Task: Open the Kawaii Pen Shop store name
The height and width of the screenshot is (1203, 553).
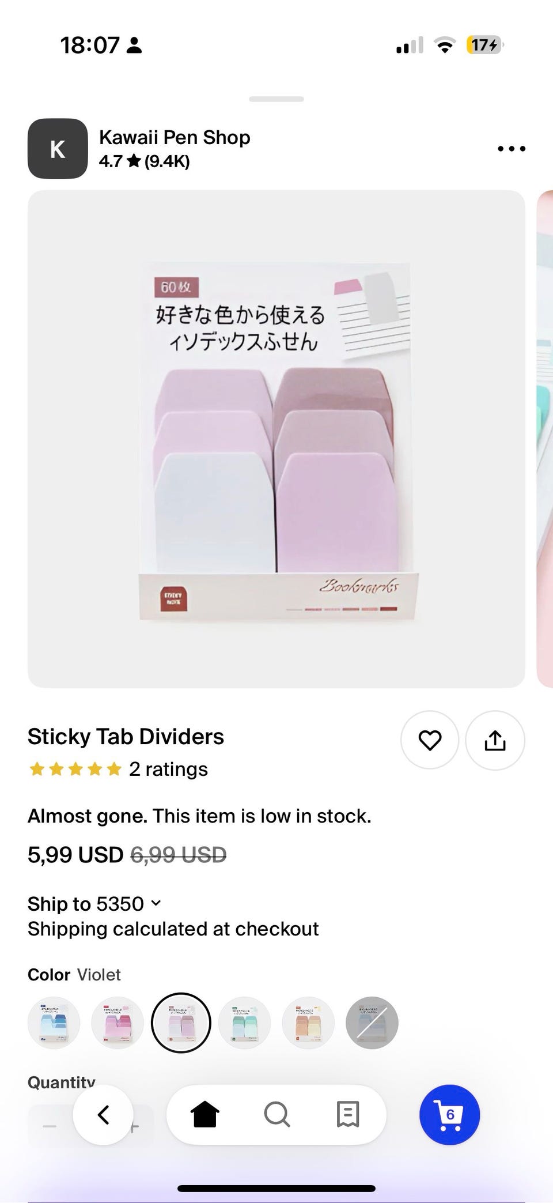Action: click(x=175, y=137)
